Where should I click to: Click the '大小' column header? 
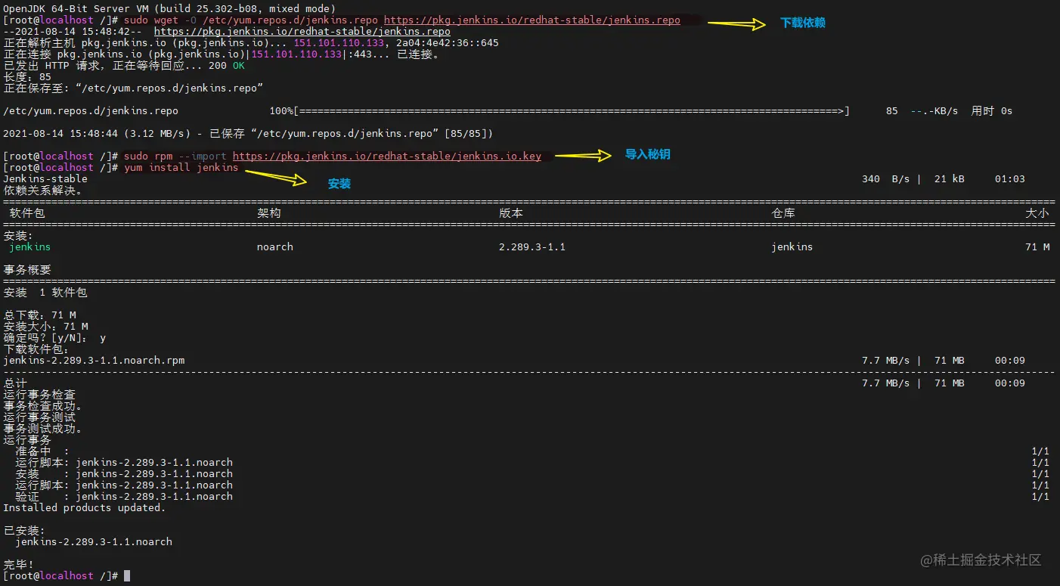[1037, 213]
